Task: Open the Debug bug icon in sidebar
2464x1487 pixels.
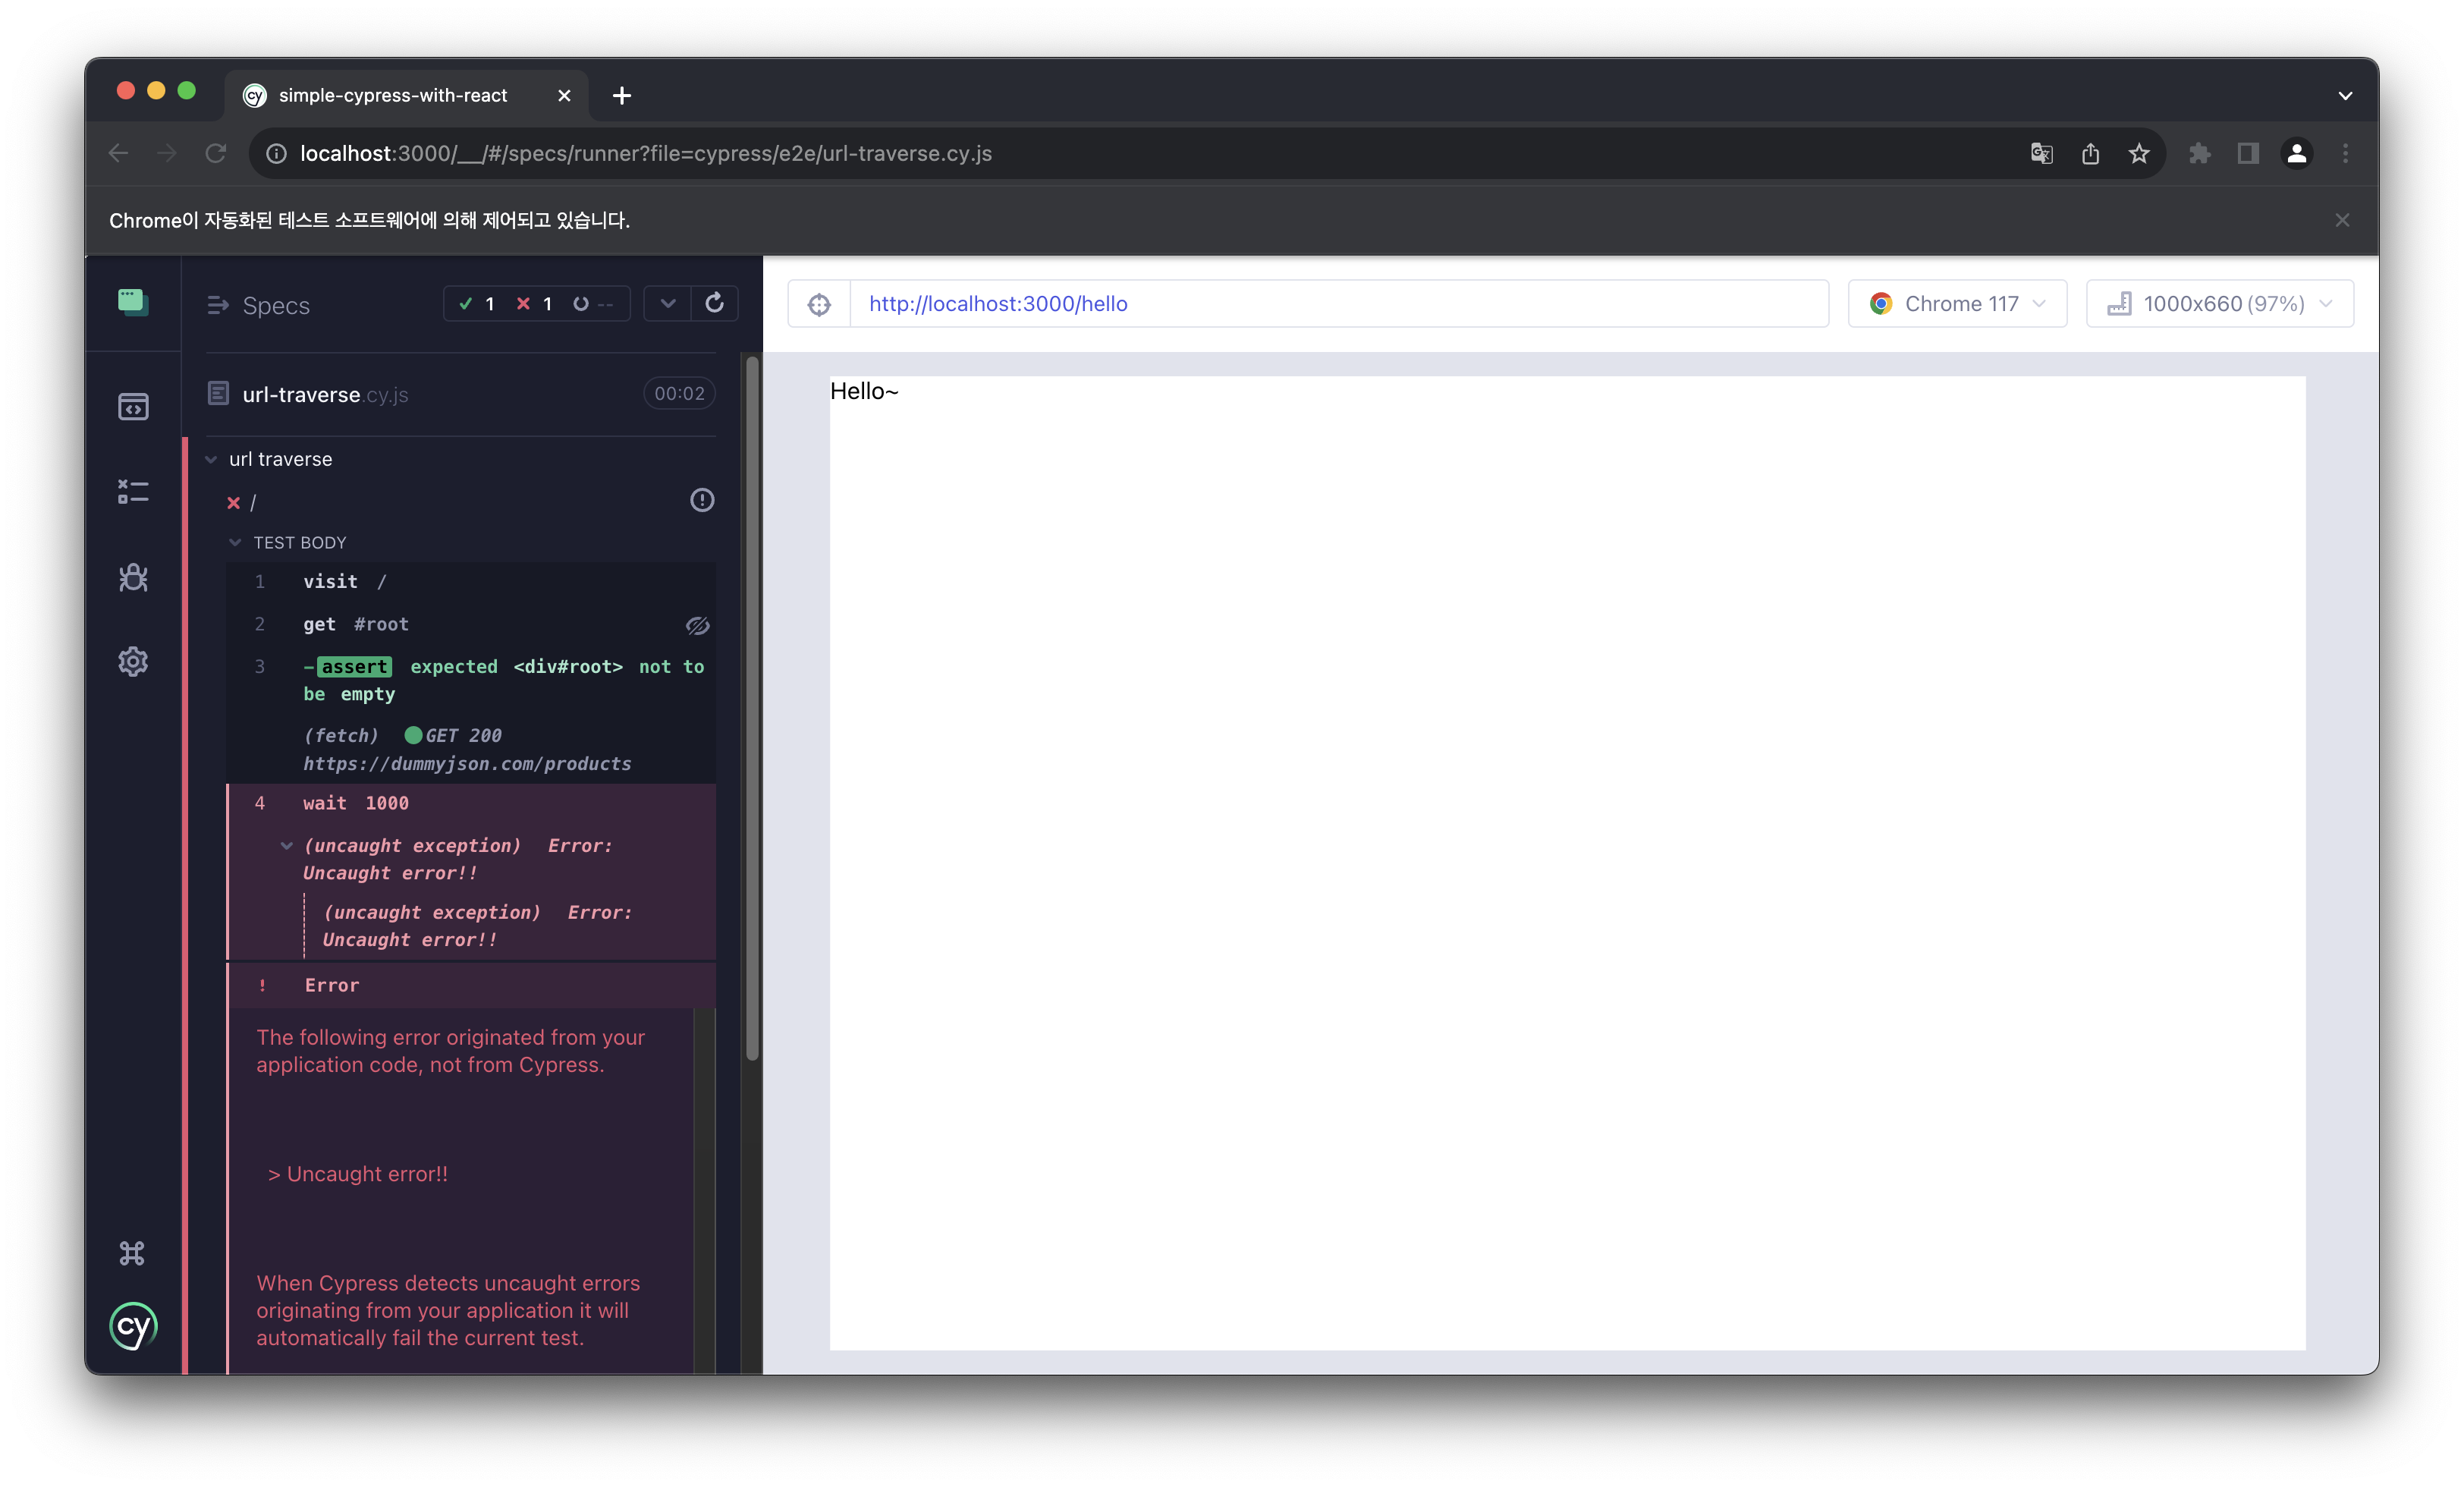Action: [x=133, y=577]
